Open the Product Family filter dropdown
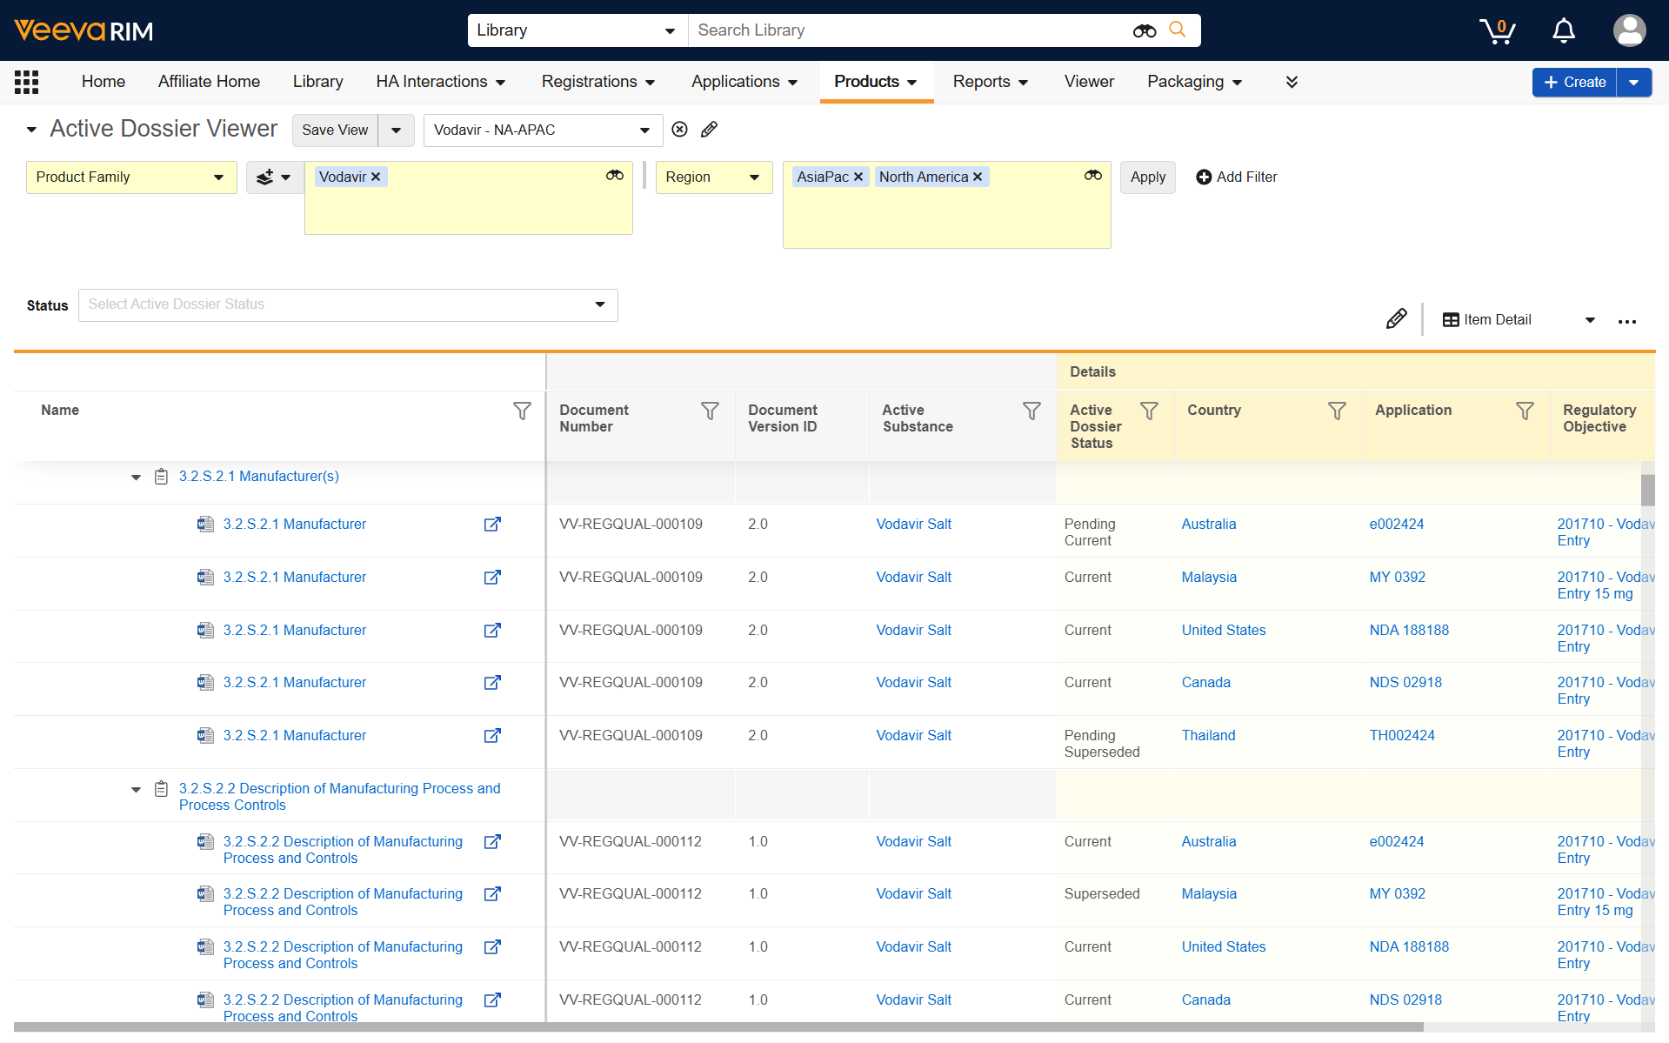 [131, 177]
